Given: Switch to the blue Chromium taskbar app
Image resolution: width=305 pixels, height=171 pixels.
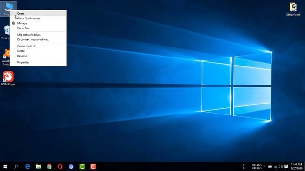Looking at the screenshot, I should click(71, 167).
